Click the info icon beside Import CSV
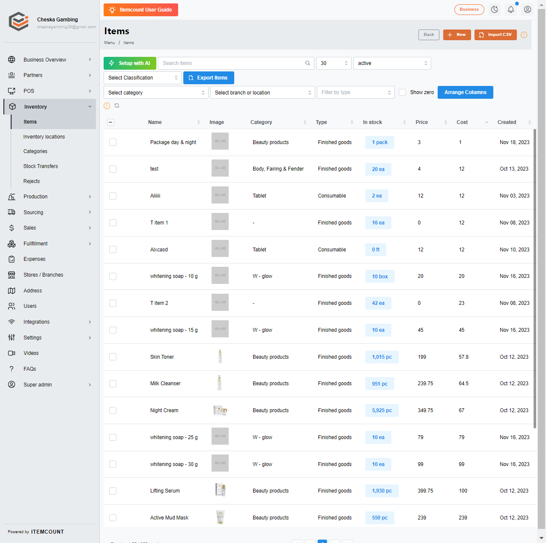 coord(524,35)
